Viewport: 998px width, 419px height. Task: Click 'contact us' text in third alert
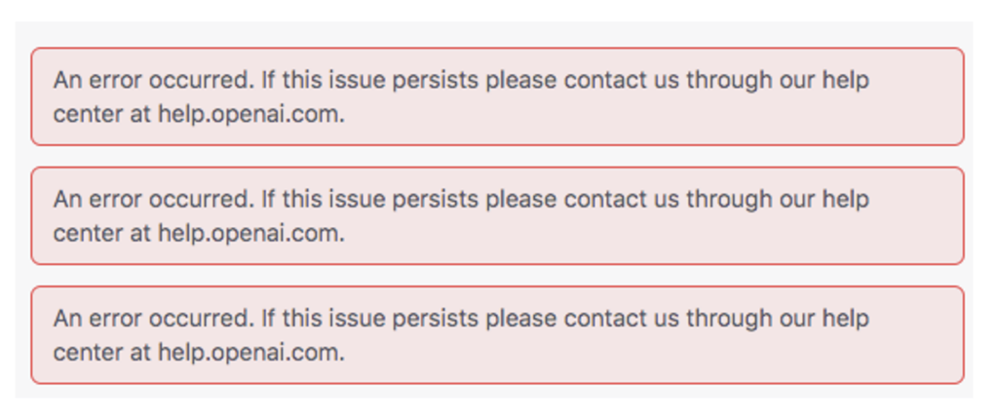click(622, 319)
